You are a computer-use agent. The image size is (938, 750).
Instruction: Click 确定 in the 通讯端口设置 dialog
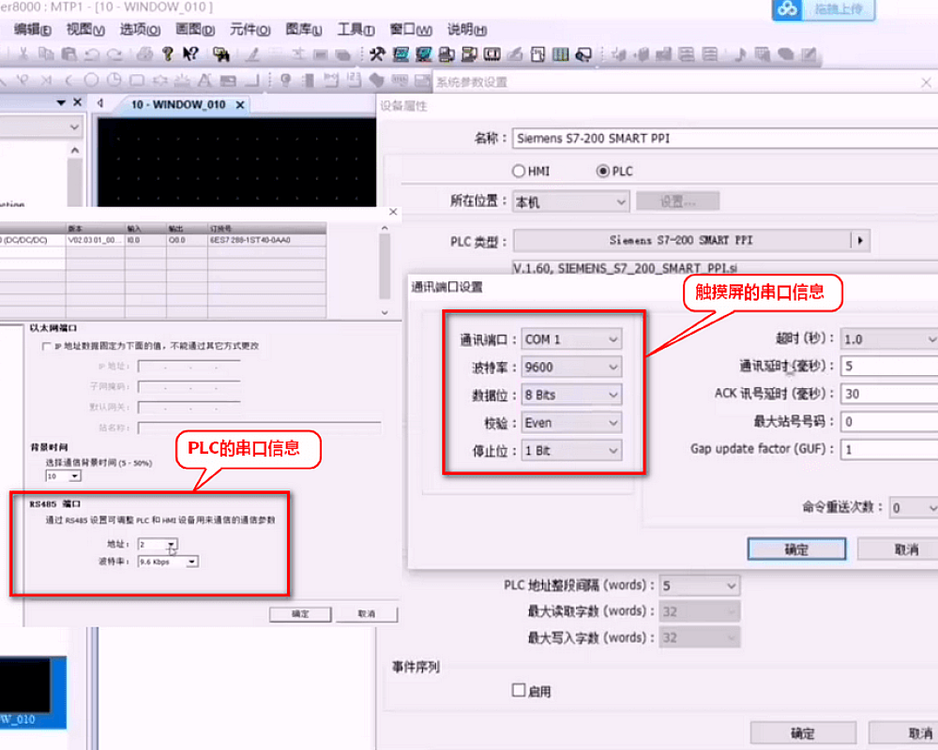tap(796, 549)
